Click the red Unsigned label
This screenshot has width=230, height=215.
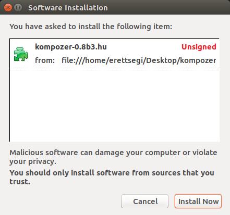(199, 47)
